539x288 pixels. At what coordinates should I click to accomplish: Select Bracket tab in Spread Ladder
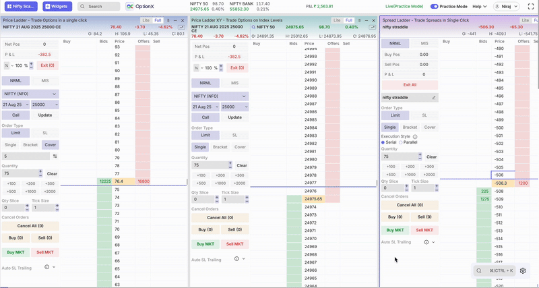410,127
